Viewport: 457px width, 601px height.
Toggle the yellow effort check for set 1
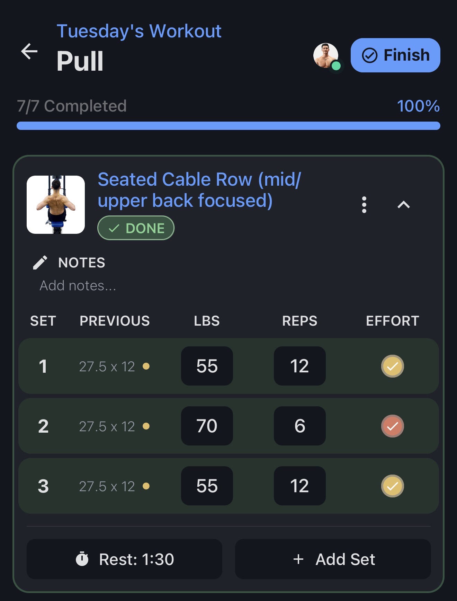393,366
